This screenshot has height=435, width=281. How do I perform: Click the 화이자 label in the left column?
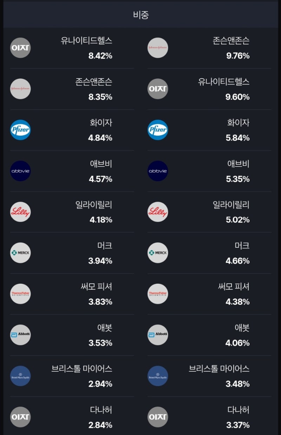(x=102, y=122)
